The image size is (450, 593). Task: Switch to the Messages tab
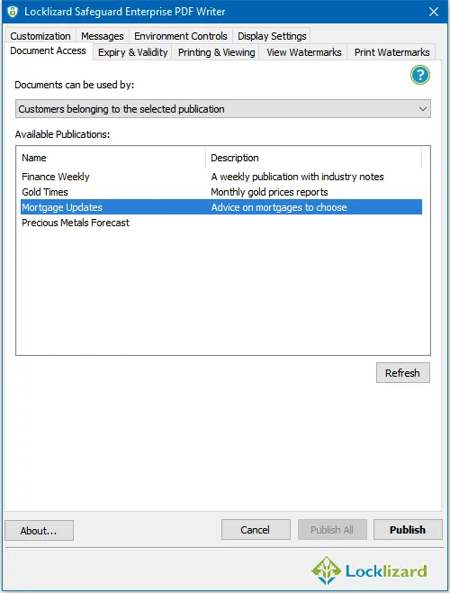point(103,36)
